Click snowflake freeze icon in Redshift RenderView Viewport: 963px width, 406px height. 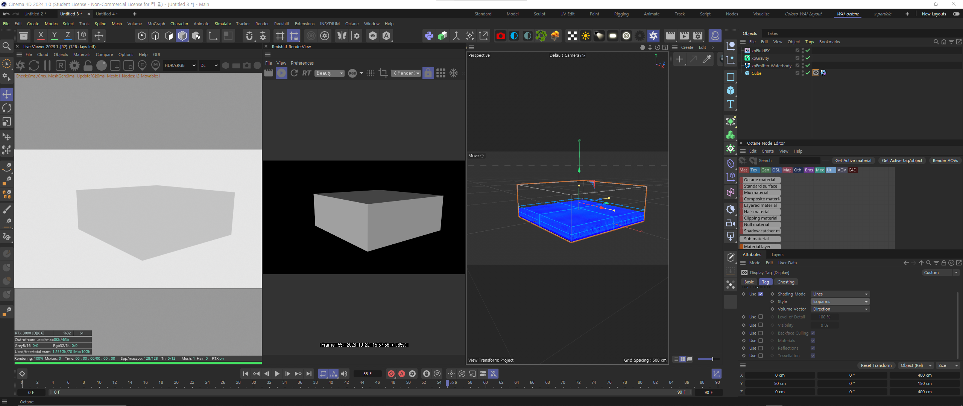(x=454, y=73)
